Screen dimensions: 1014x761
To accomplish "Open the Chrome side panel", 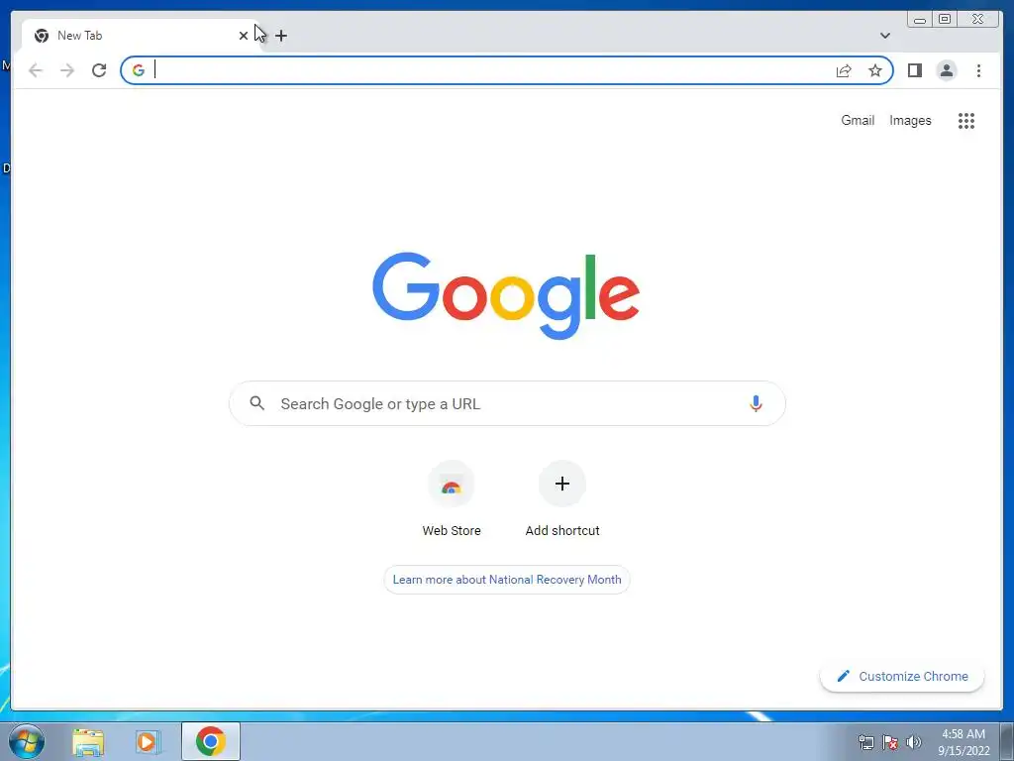I will 914,70.
